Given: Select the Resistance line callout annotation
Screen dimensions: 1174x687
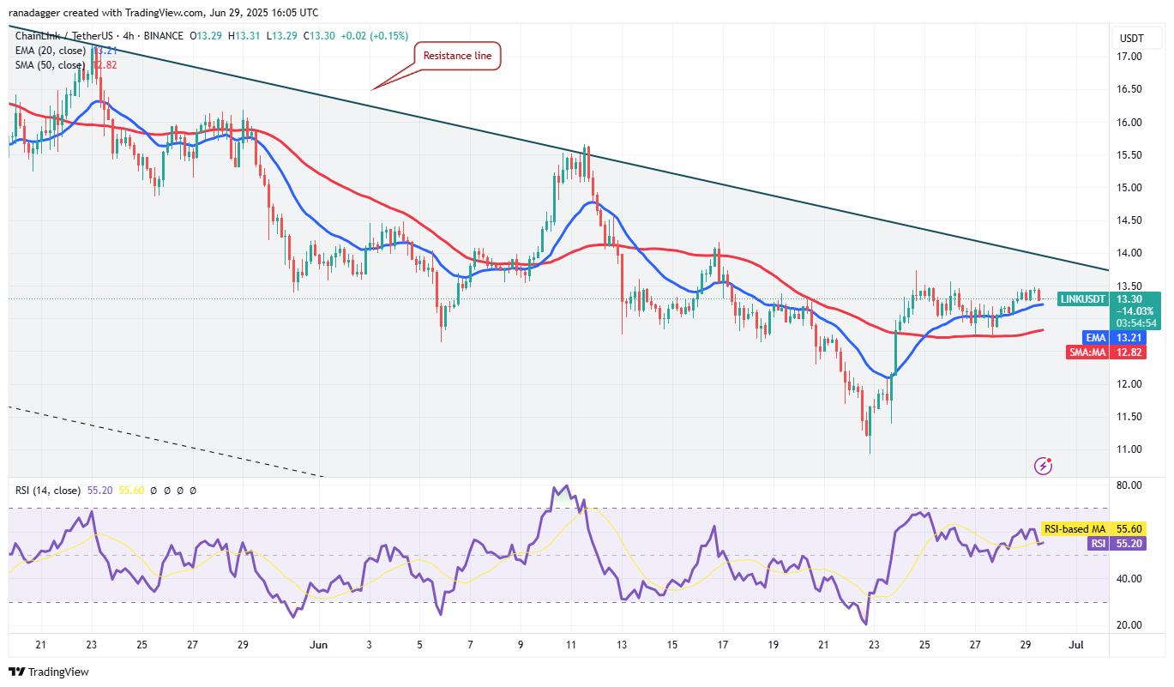Looking at the screenshot, I should click(x=459, y=56).
